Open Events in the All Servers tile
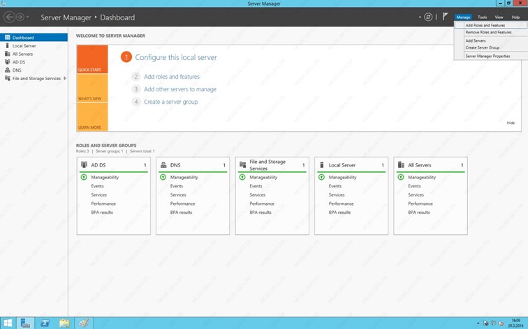Screen dimensions: 528x329 tap(414, 186)
